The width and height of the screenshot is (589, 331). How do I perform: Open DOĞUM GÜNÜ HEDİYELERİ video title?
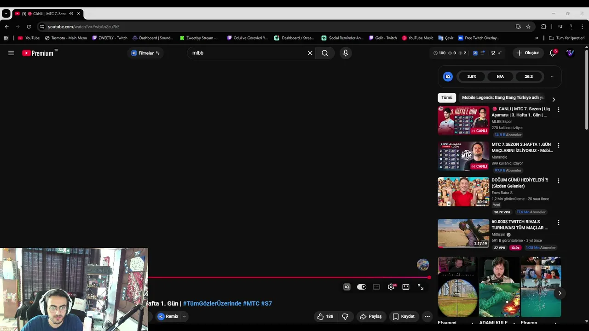[520, 183]
